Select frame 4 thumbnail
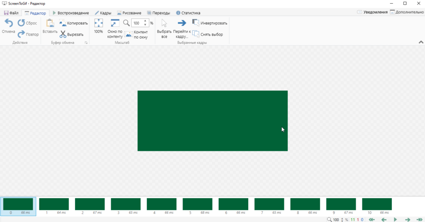 pos(161,206)
